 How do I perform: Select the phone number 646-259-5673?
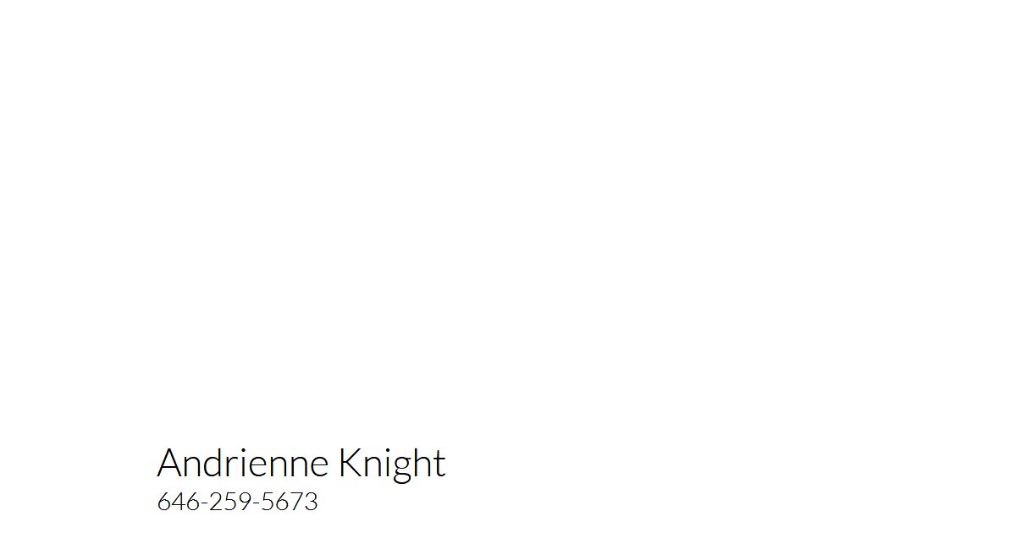(238, 502)
